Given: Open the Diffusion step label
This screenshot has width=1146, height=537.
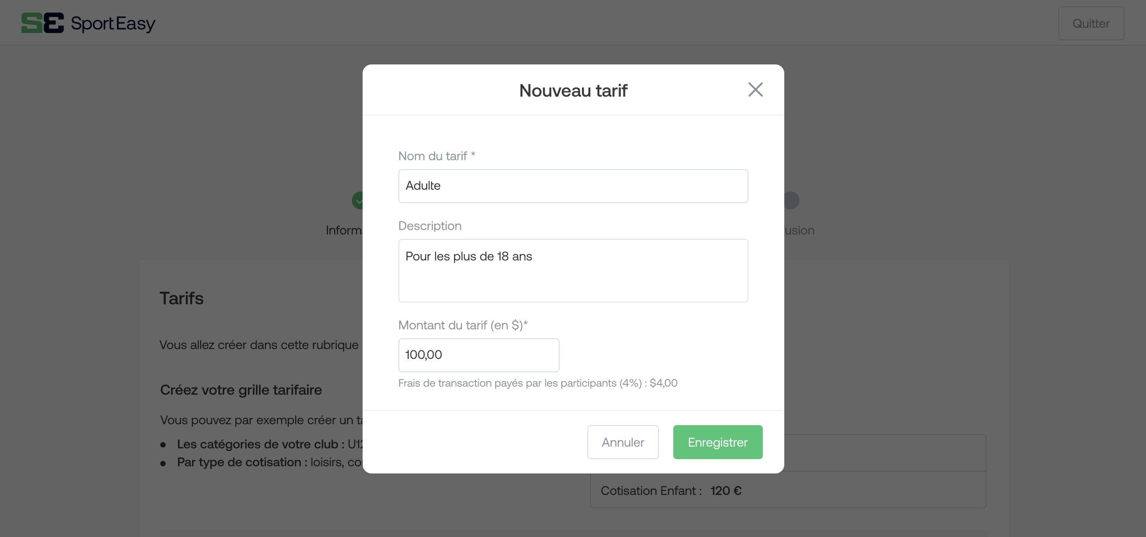Looking at the screenshot, I should pyautogui.click(x=799, y=230).
